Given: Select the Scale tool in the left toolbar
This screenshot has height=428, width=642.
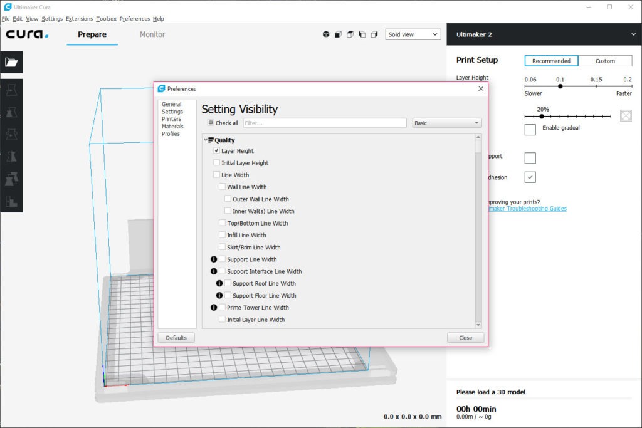Looking at the screenshot, I should click(11, 112).
